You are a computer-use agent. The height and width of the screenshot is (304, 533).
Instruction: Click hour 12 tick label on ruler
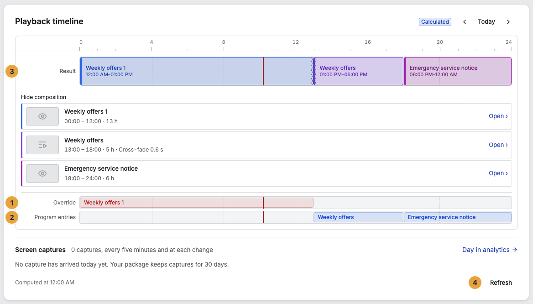click(x=295, y=42)
